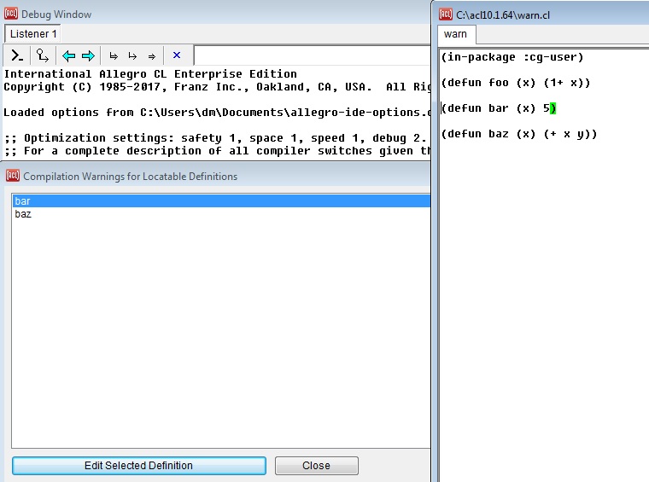This screenshot has height=482, width=649.
Task: Click the blue X toolbar icon
Action: point(177,56)
